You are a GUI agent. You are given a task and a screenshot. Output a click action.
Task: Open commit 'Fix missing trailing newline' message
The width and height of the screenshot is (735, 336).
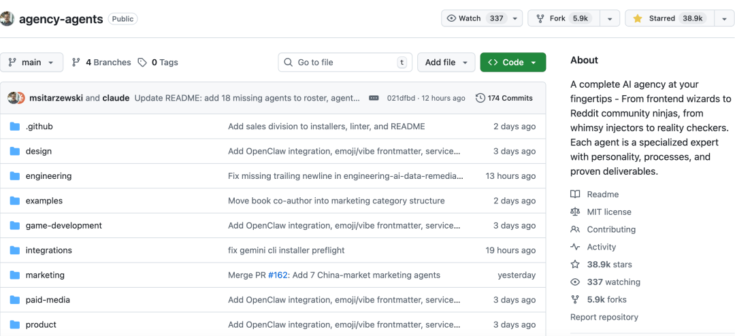pyautogui.click(x=346, y=176)
